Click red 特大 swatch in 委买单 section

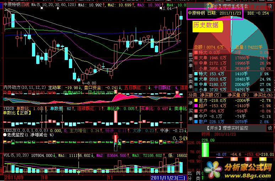tap(196, 53)
